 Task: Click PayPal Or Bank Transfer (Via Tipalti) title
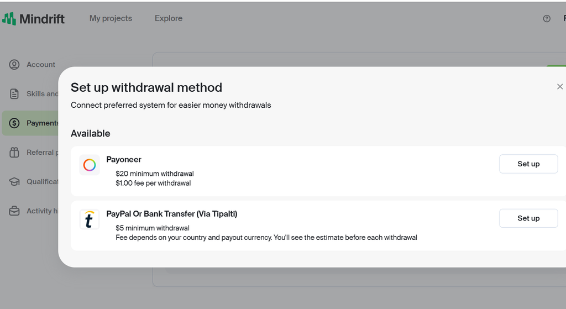[172, 214]
